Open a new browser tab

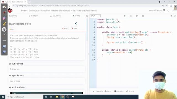pos(30,2)
